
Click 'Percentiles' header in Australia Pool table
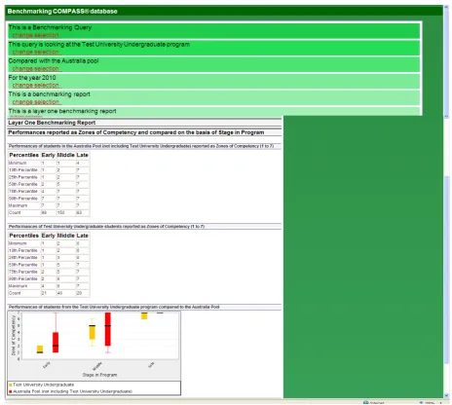[x=24, y=155]
